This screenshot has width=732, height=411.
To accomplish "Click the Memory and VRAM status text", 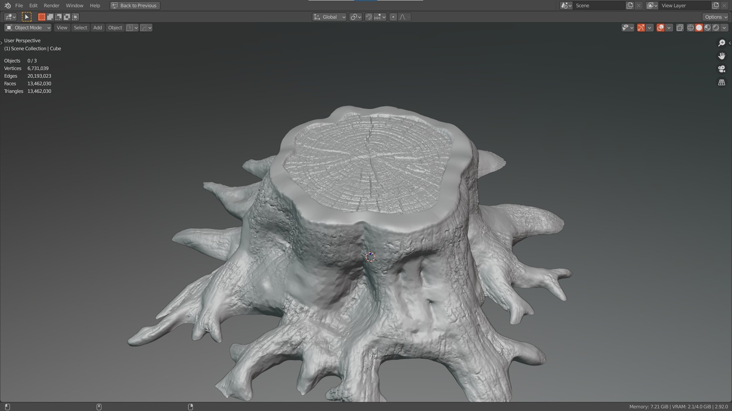I will point(679,407).
